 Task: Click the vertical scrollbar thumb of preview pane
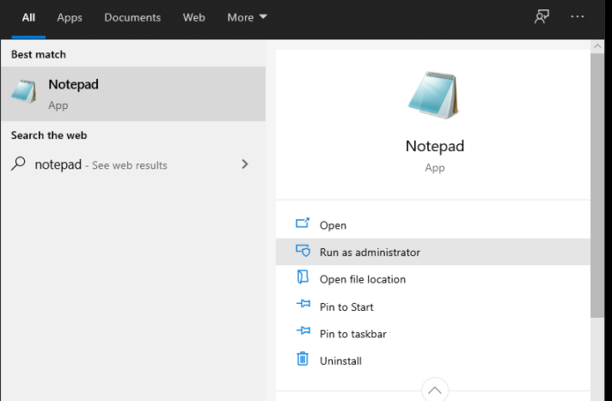coord(597,185)
